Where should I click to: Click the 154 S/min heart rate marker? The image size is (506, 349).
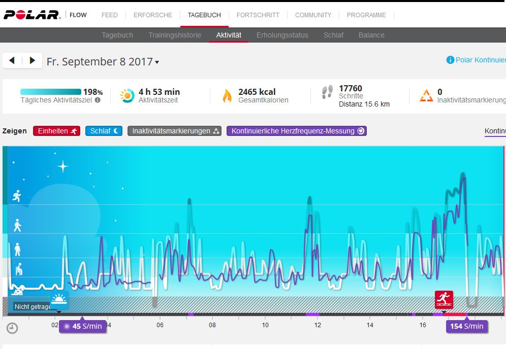(x=466, y=326)
